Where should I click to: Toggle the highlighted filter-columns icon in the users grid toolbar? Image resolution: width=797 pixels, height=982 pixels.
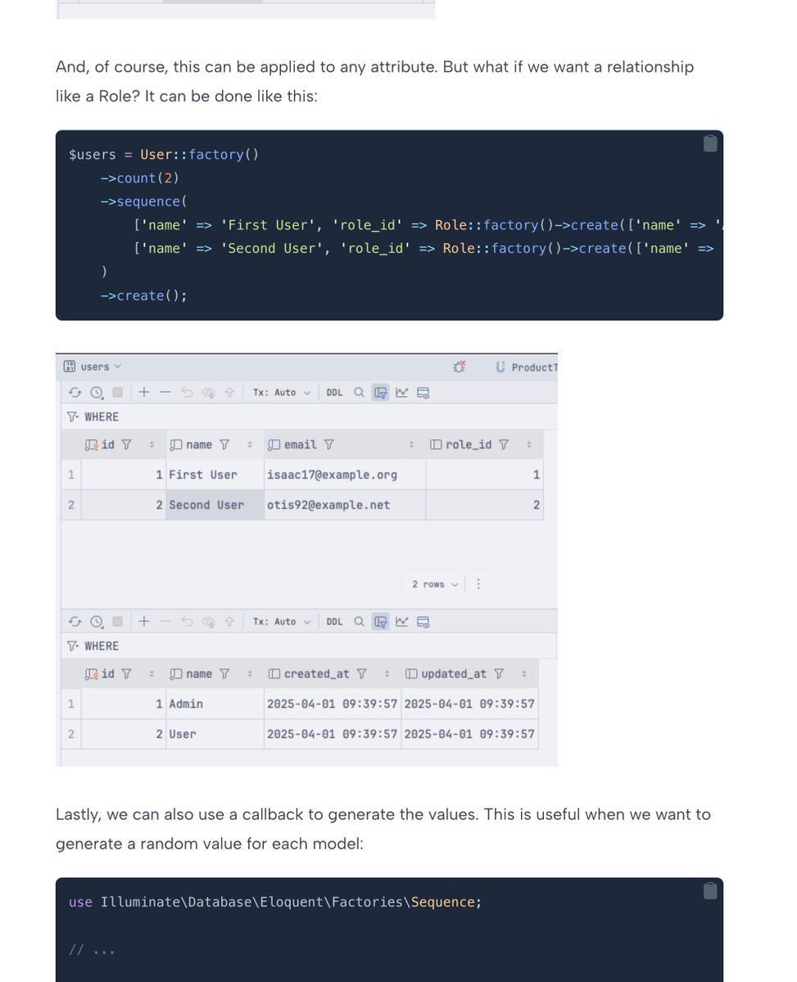[381, 393]
